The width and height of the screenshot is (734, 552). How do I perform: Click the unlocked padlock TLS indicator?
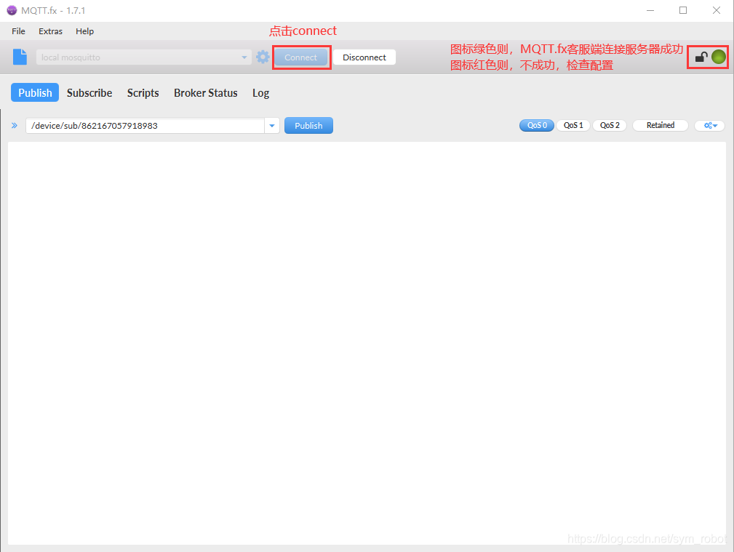click(701, 57)
